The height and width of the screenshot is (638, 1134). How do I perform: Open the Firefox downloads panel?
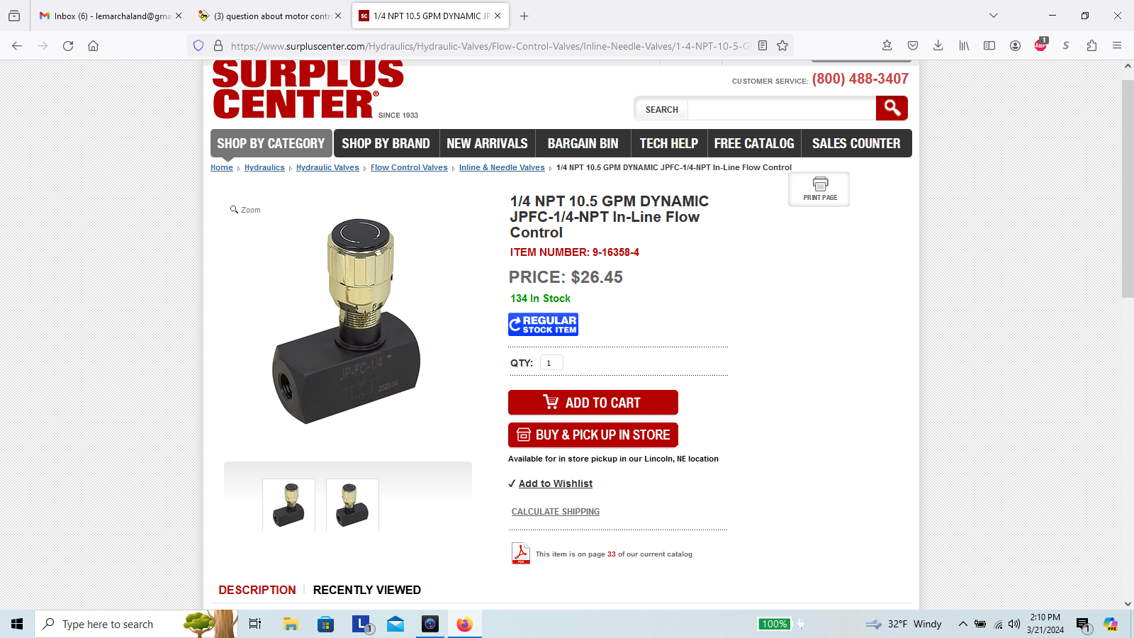pyautogui.click(x=938, y=45)
